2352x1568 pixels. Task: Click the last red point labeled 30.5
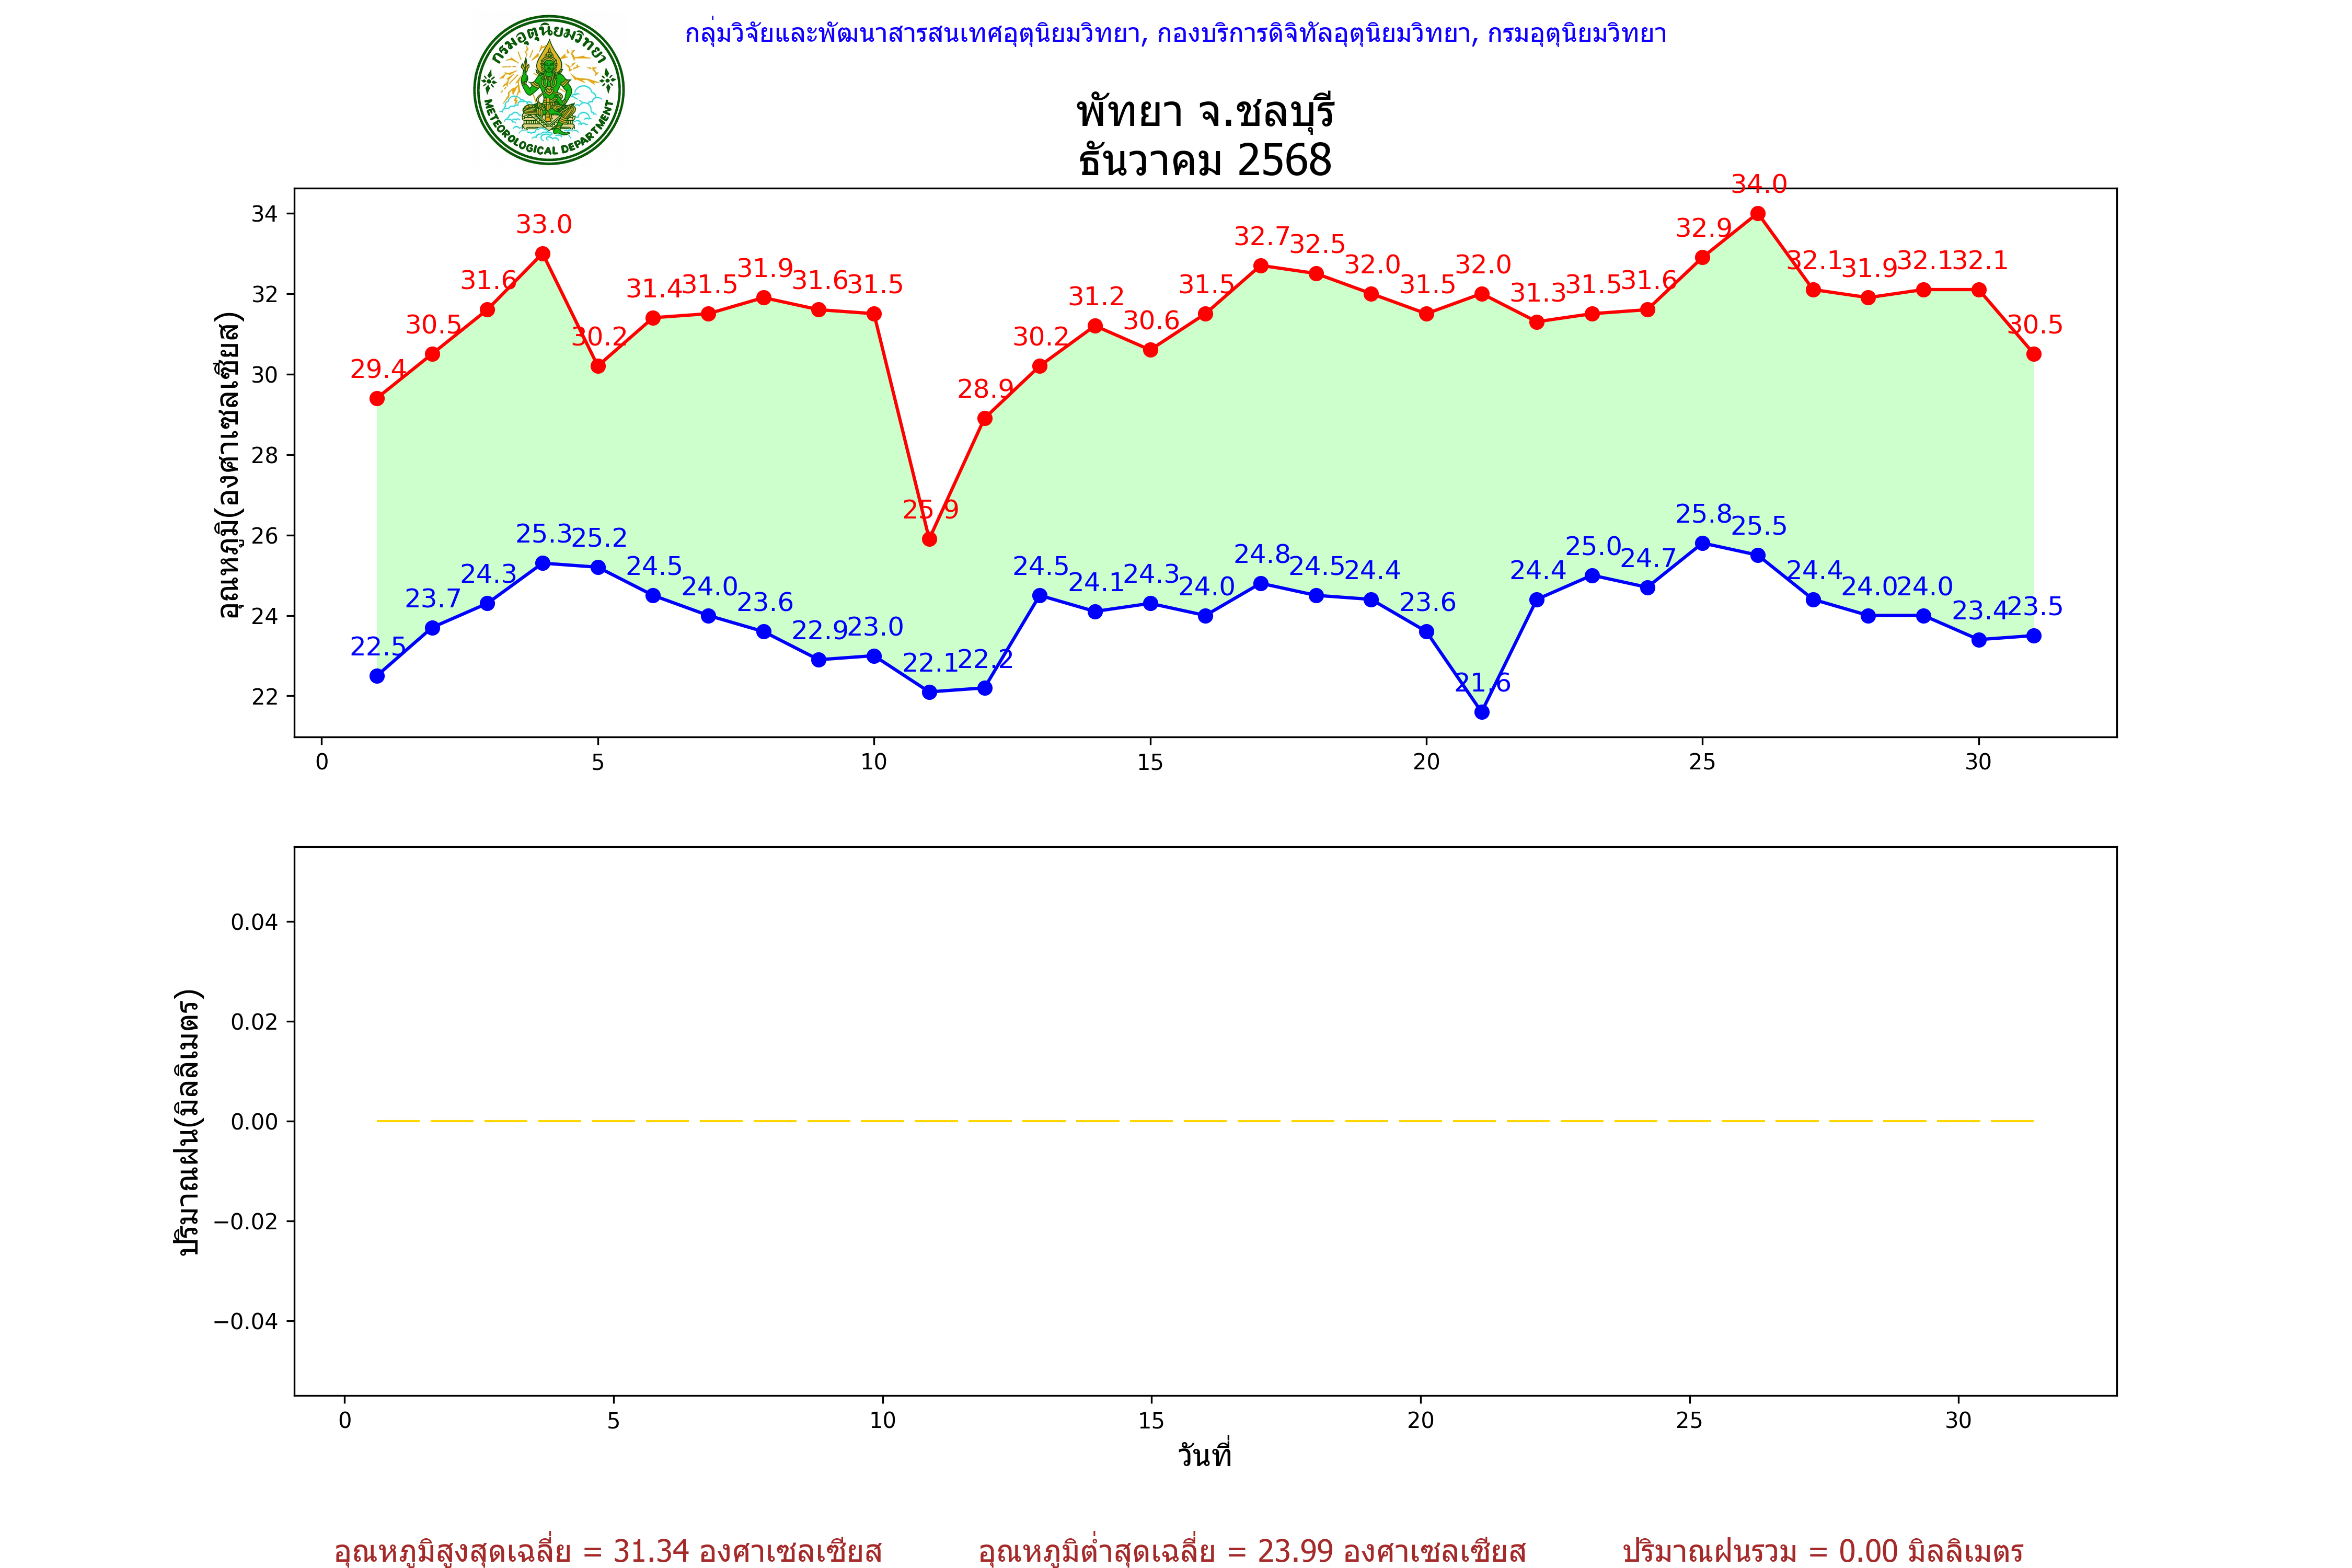tap(2033, 354)
